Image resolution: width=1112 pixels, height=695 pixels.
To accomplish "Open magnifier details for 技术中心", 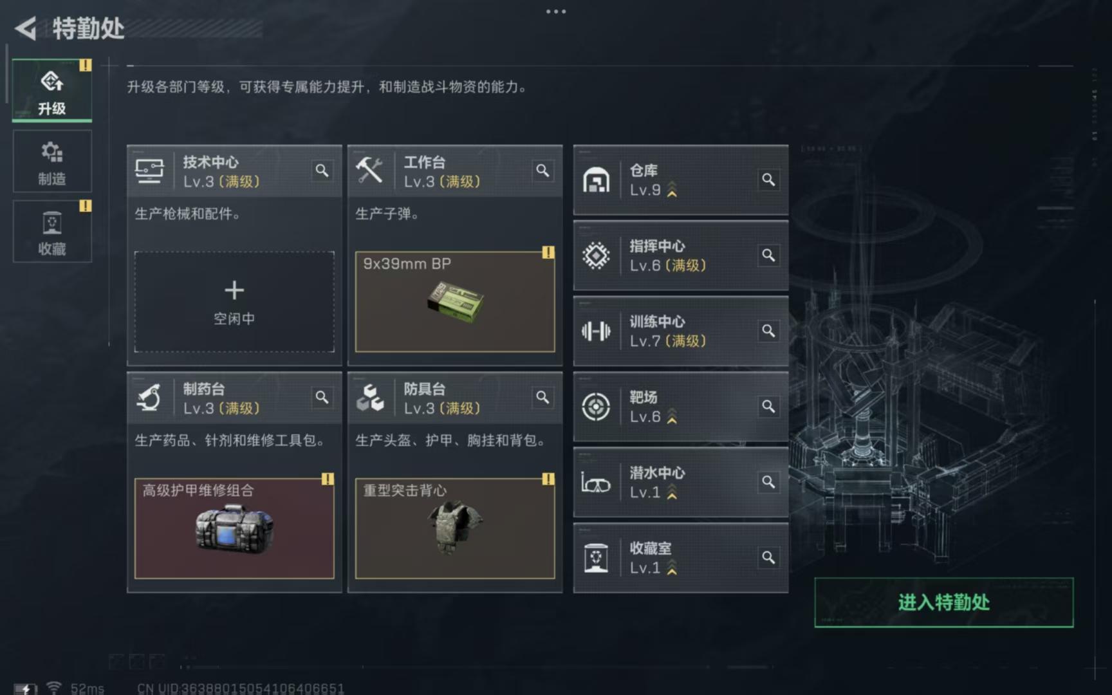I will coord(322,171).
